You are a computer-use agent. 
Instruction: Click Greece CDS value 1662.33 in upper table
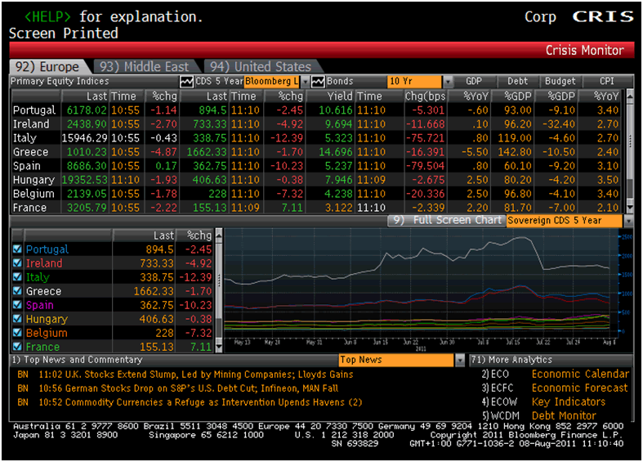pos(207,152)
